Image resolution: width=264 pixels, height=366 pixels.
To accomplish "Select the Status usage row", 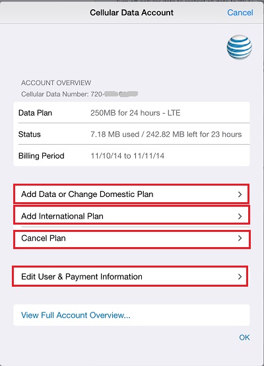I will [131, 134].
